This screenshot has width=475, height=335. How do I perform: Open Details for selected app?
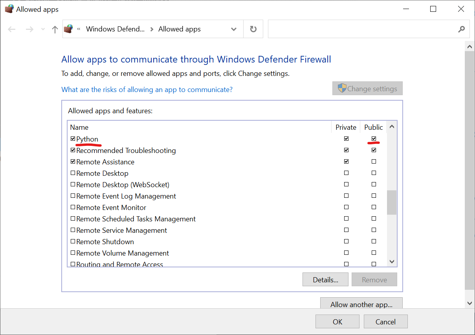[x=325, y=280]
